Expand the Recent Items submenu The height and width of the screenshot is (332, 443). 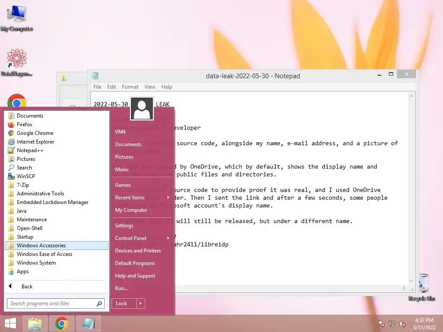142,198
